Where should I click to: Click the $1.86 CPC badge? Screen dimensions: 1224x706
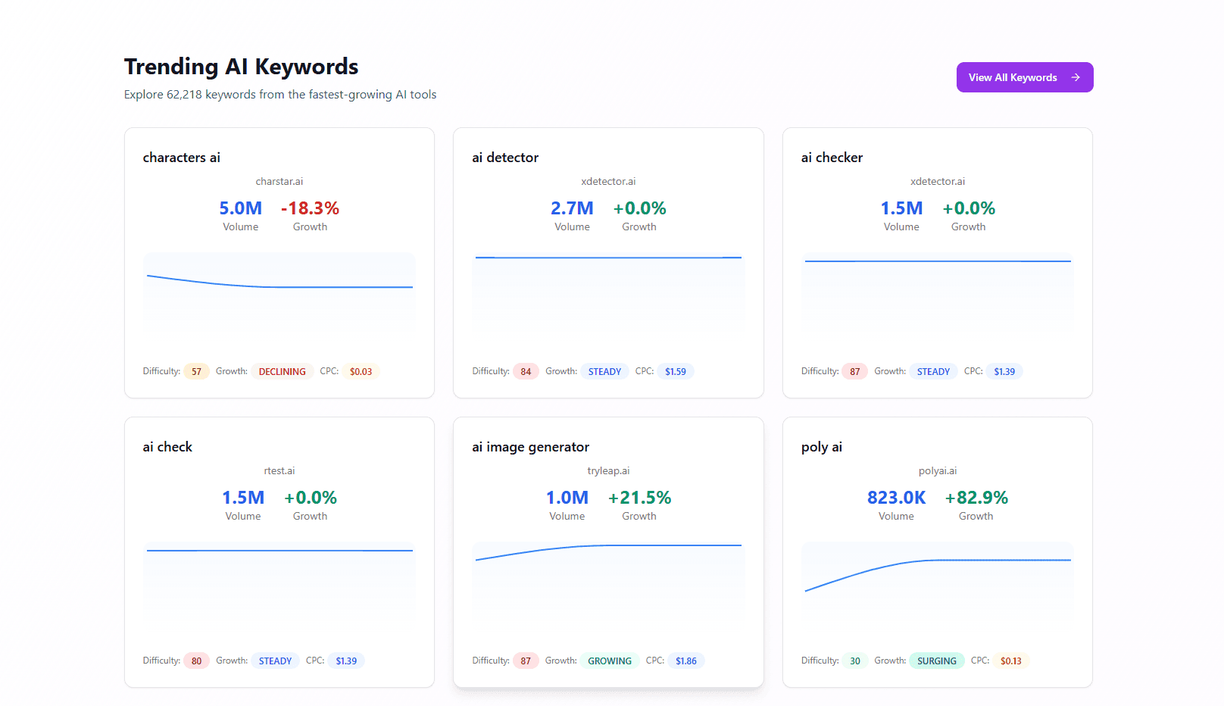(685, 661)
